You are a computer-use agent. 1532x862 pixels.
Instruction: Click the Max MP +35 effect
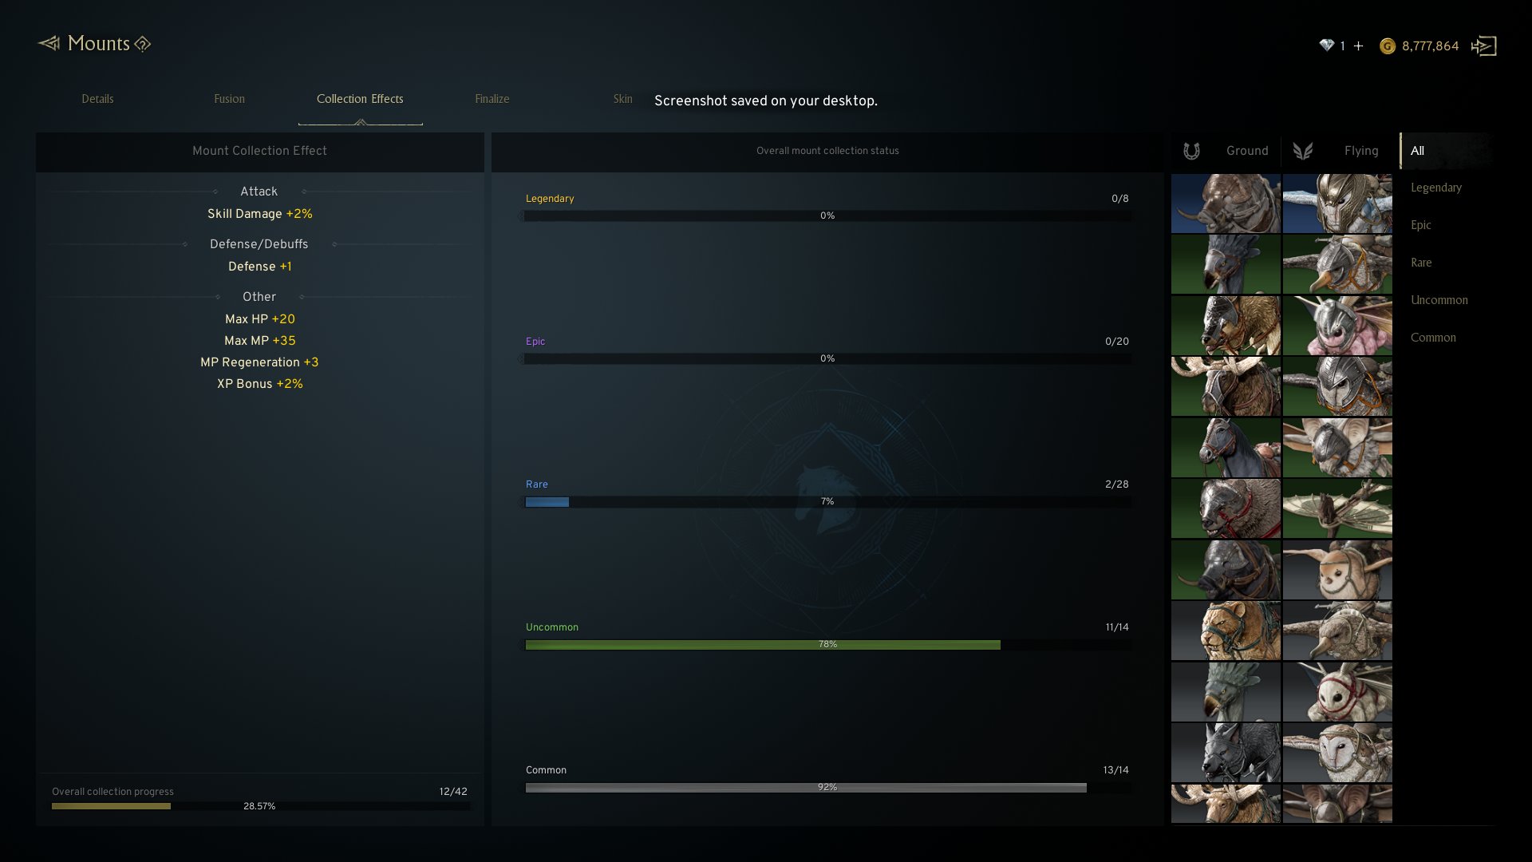[260, 341]
